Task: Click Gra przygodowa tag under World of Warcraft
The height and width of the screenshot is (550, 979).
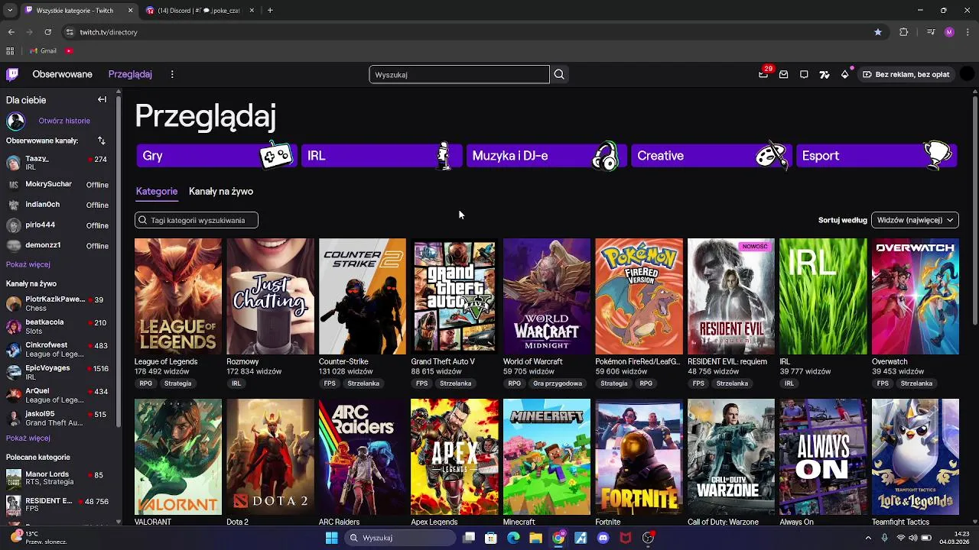Action: pyautogui.click(x=558, y=383)
